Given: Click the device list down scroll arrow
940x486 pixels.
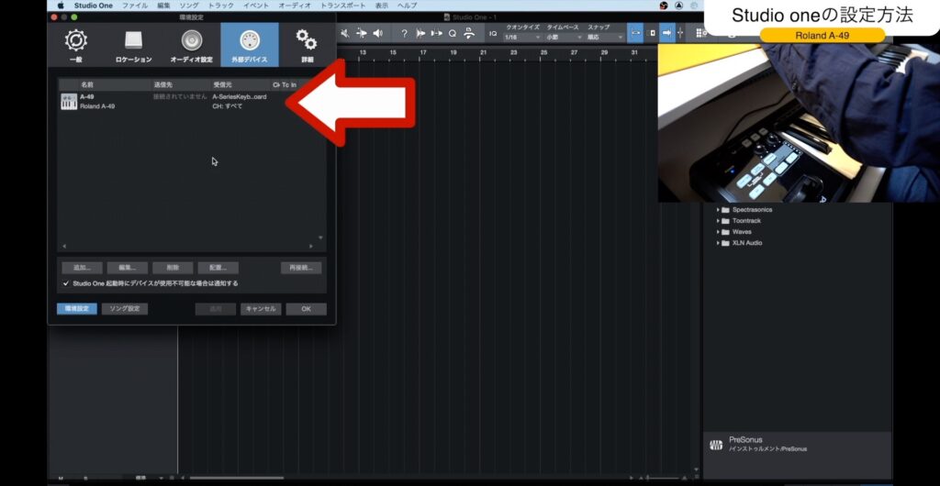Looking at the screenshot, I should coord(320,237).
